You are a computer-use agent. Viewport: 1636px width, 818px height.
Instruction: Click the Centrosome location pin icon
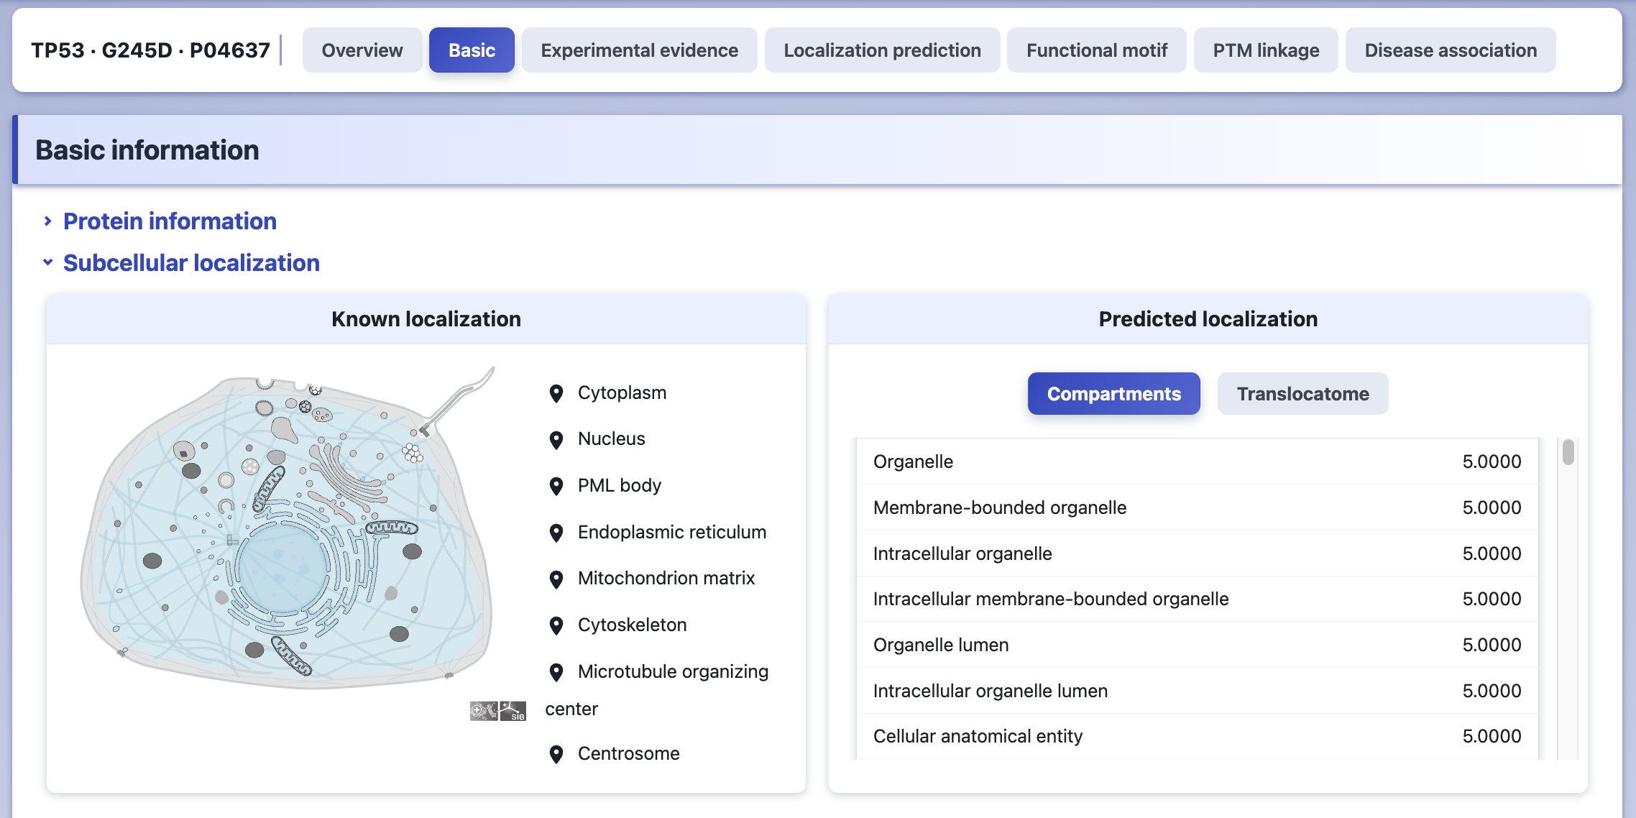[556, 754]
